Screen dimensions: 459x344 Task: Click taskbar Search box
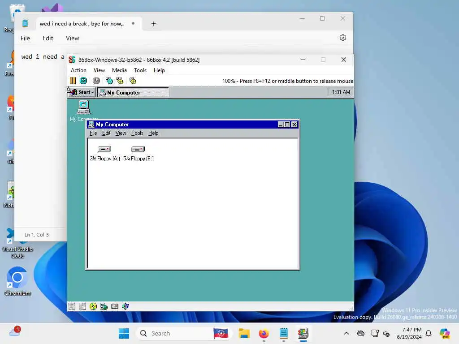coord(183,333)
